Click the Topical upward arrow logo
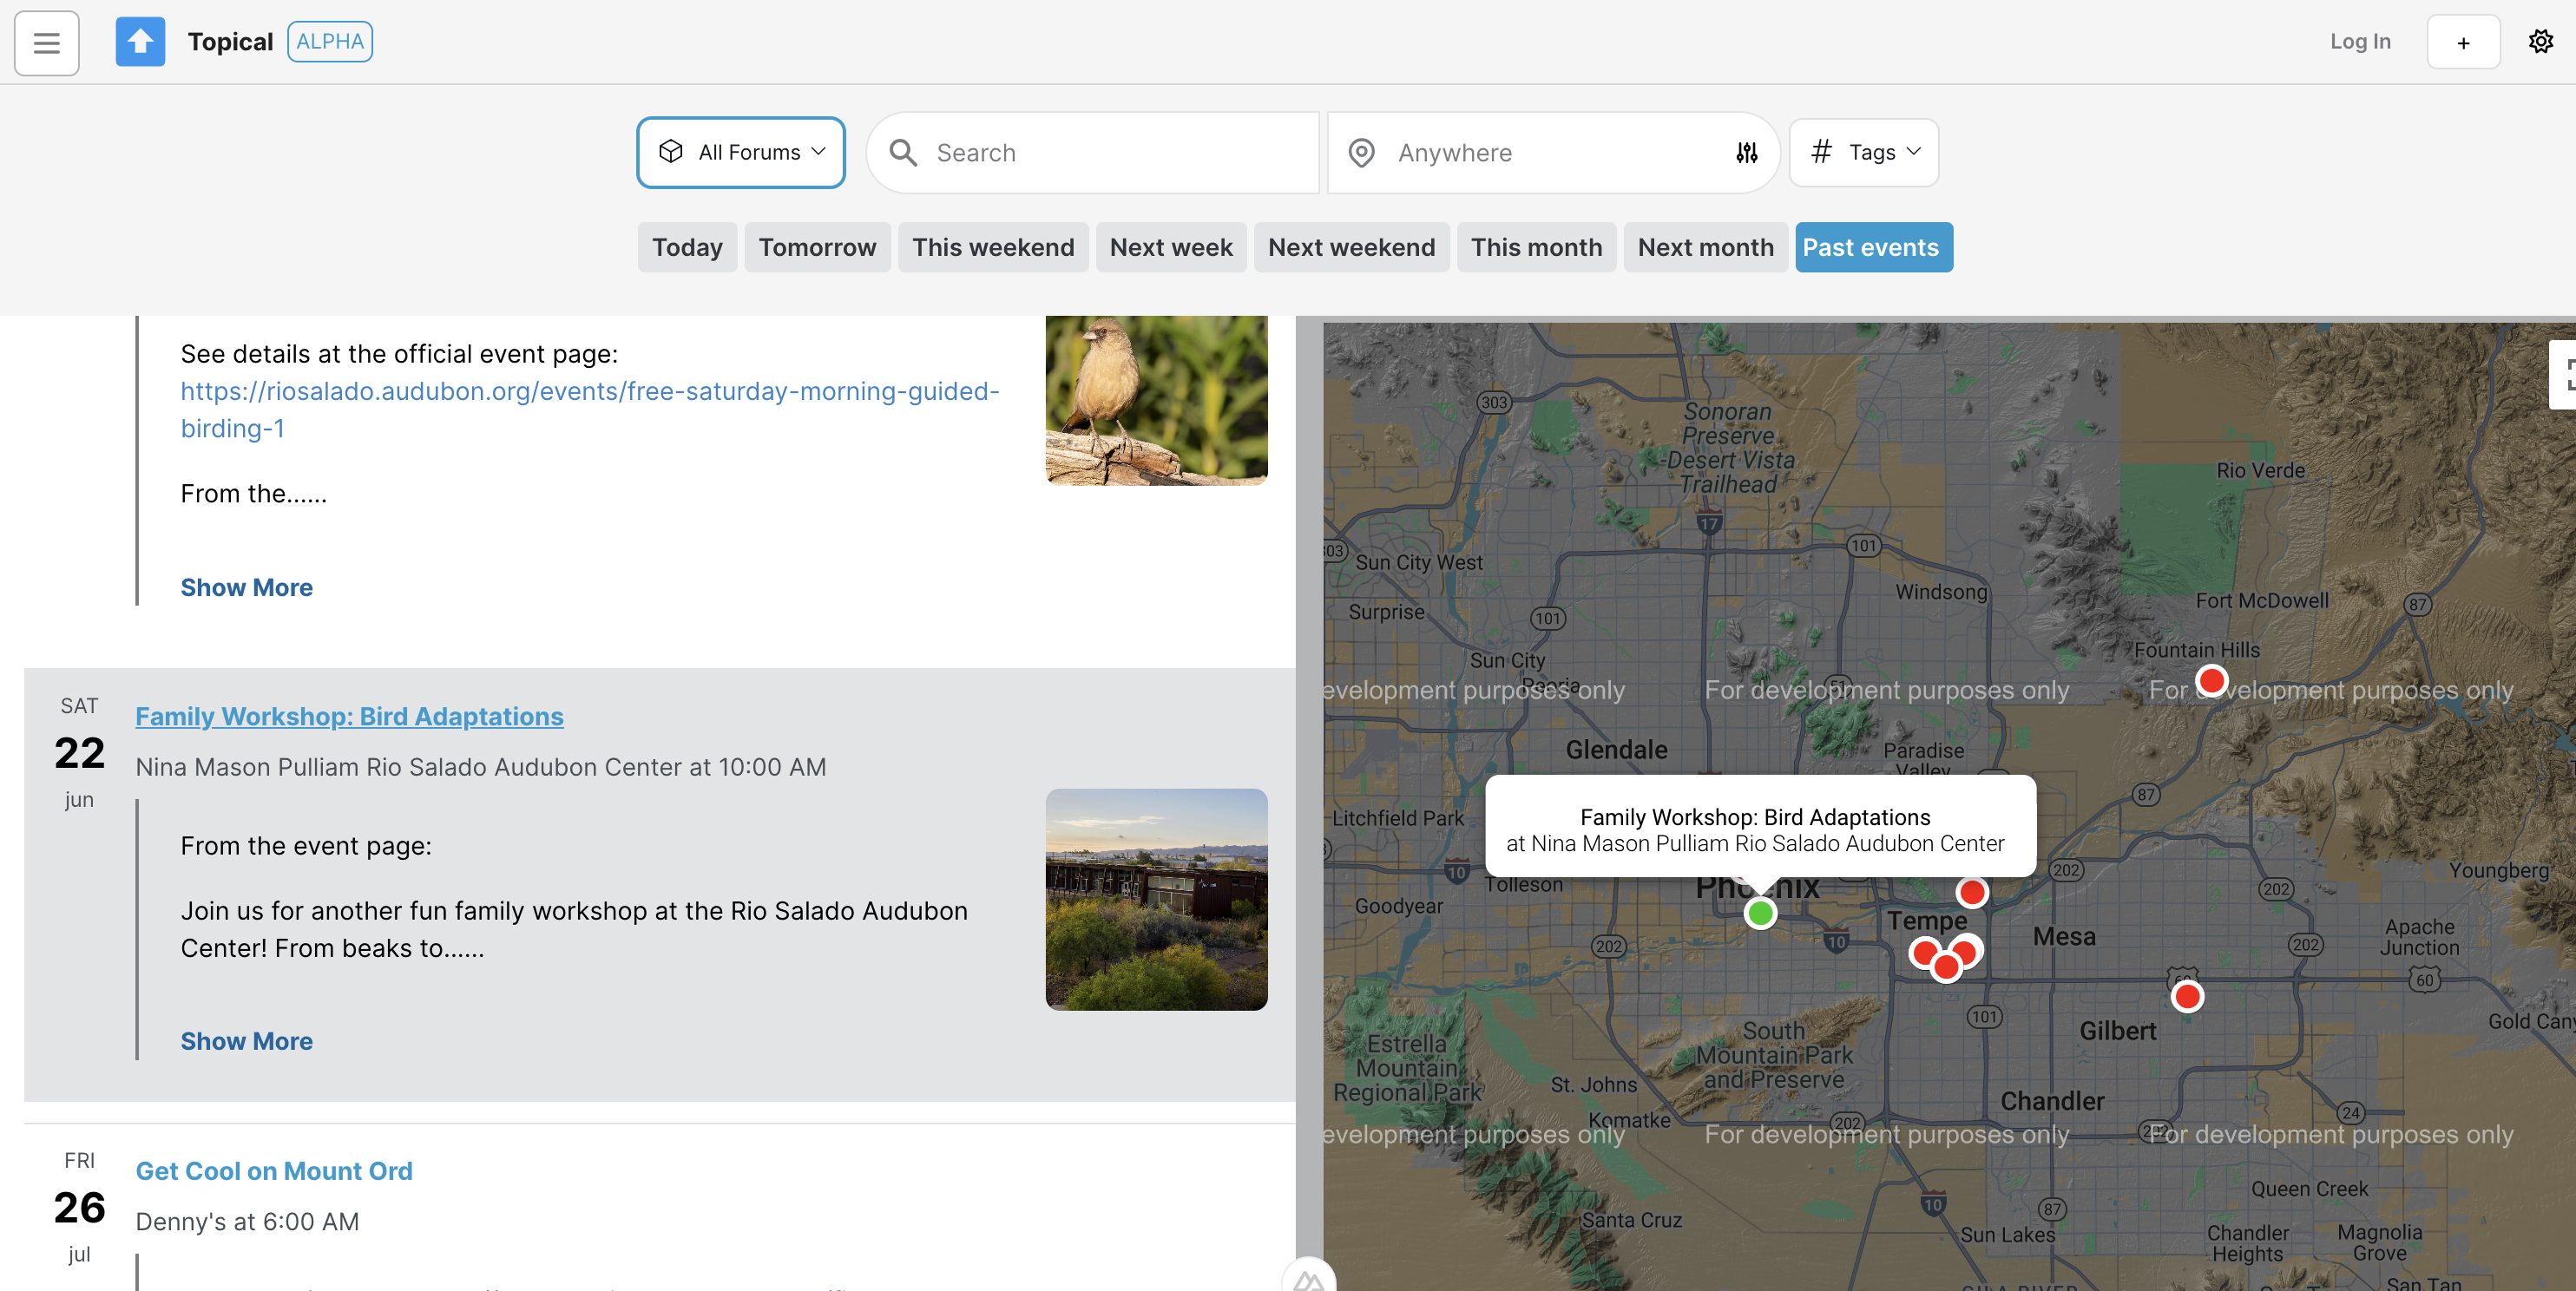This screenshot has height=1291, width=2576. tap(140, 42)
